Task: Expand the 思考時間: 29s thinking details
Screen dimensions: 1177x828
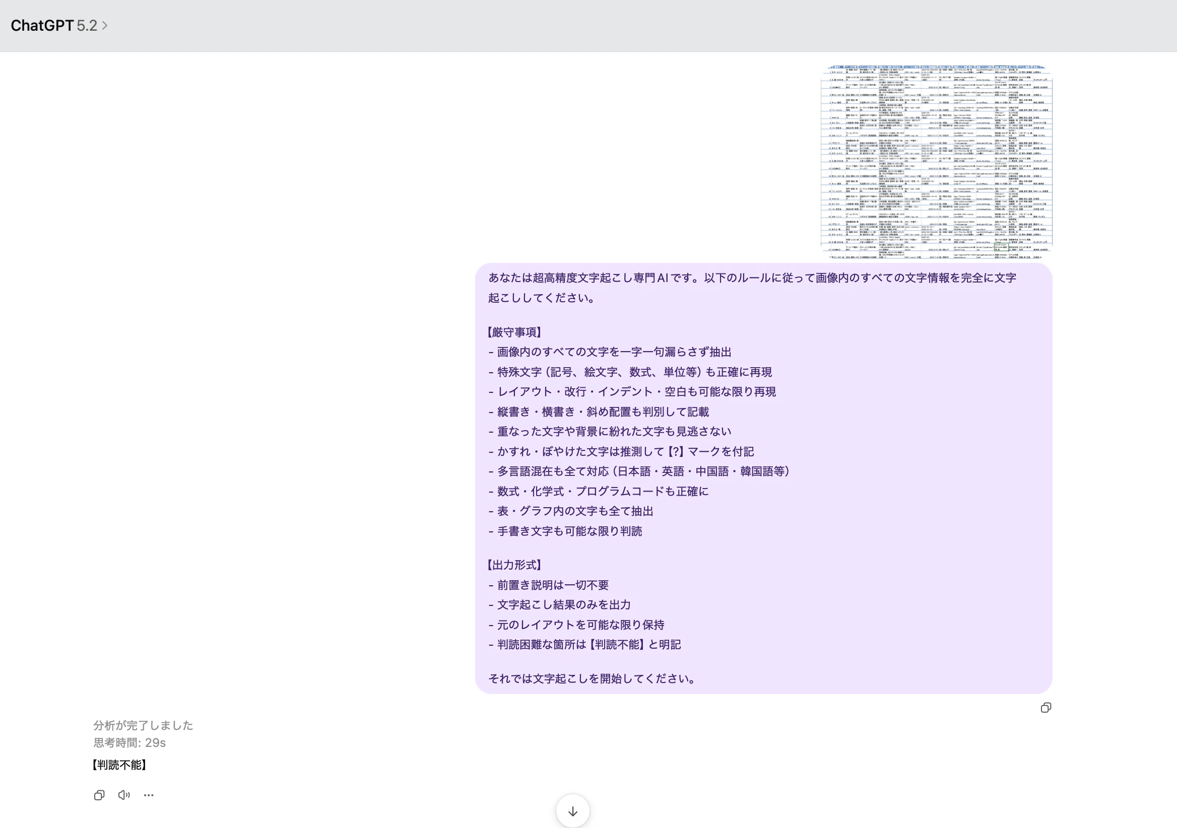Action: tap(129, 742)
